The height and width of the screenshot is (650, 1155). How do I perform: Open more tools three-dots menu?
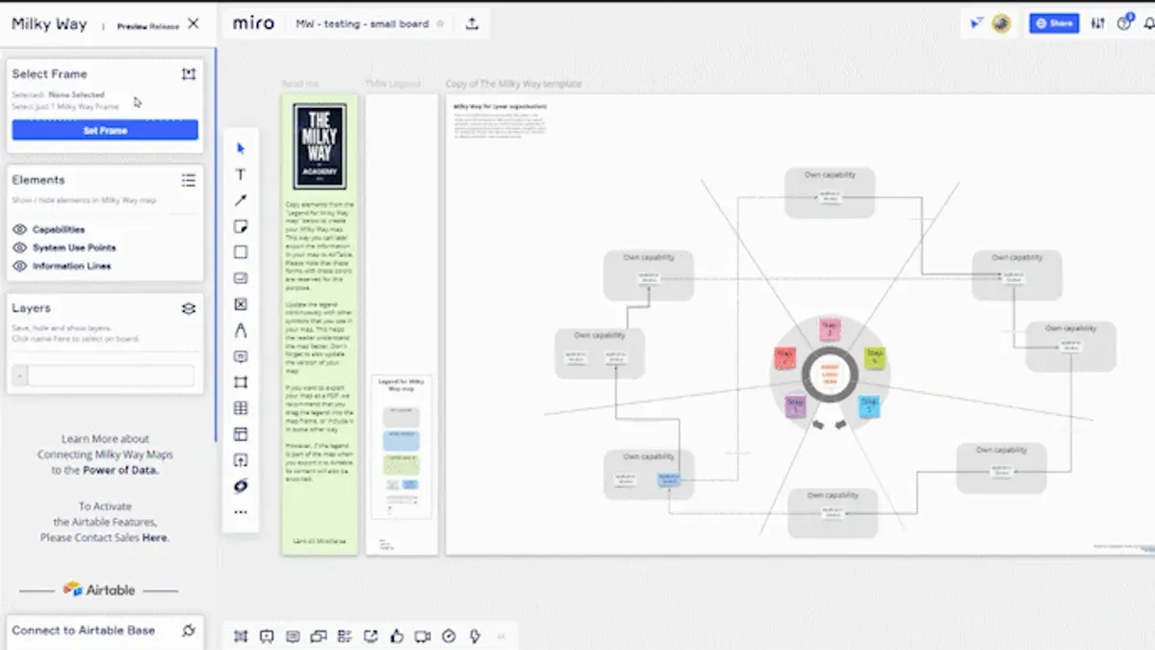click(241, 512)
